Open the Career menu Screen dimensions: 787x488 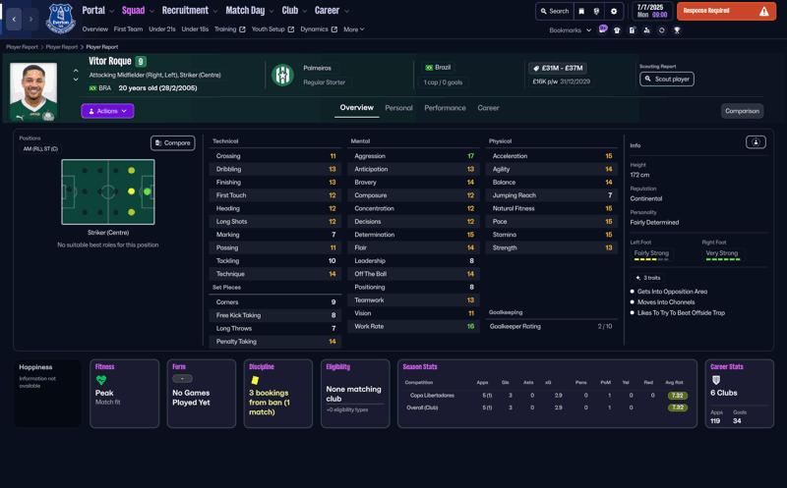(x=332, y=11)
